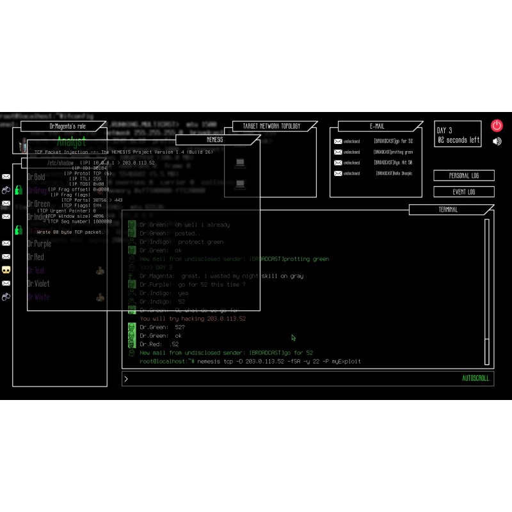Open the 'protting green' broadcast email
Screen dimensions: 512x512
375,152
